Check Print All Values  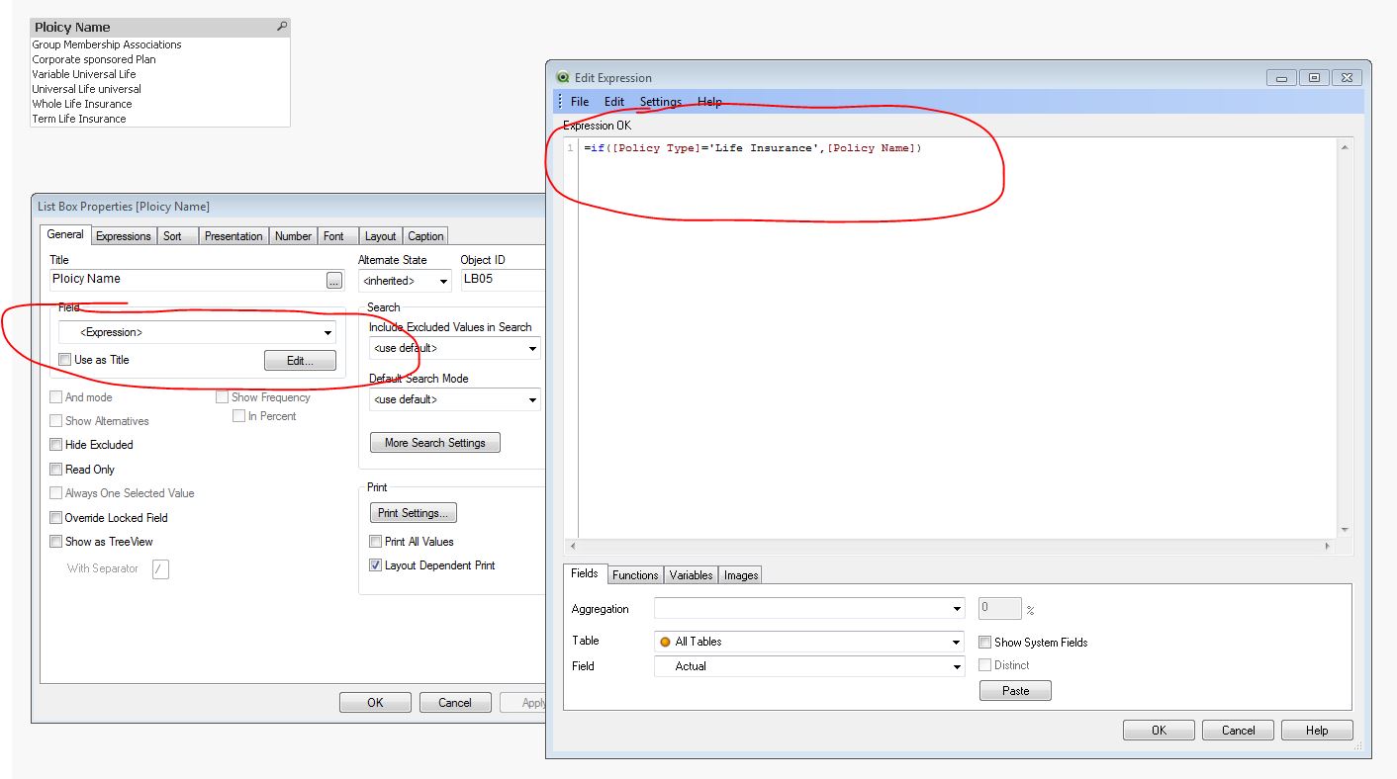coord(376,542)
